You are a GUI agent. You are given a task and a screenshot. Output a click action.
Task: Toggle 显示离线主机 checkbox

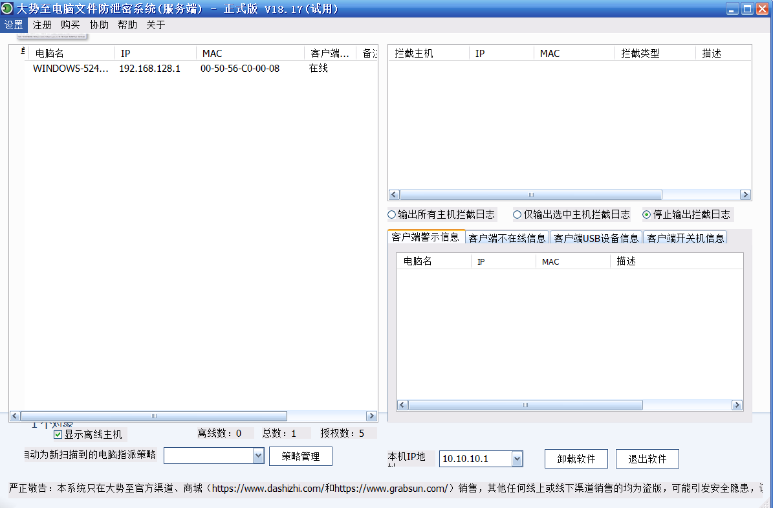coord(58,434)
